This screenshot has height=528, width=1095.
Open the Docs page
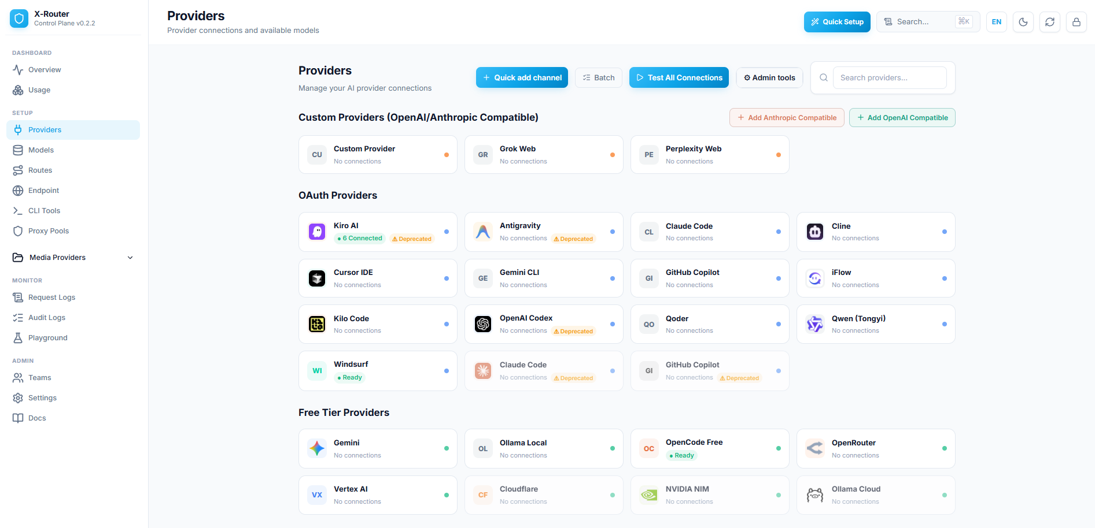click(73, 418)
